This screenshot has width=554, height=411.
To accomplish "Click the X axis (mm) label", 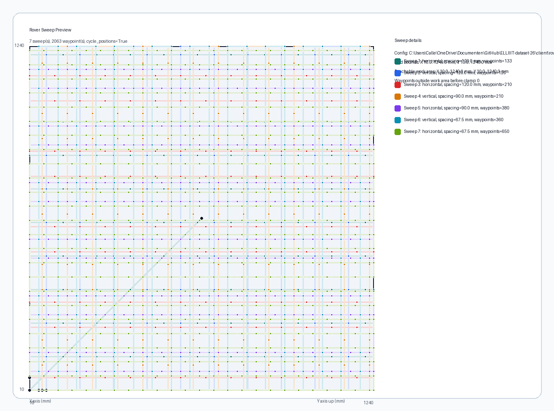I will [40, 401].
